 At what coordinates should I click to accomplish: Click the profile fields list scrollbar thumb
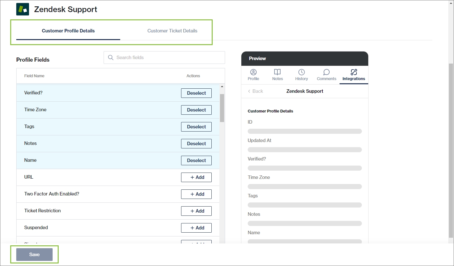click(222, 107)
